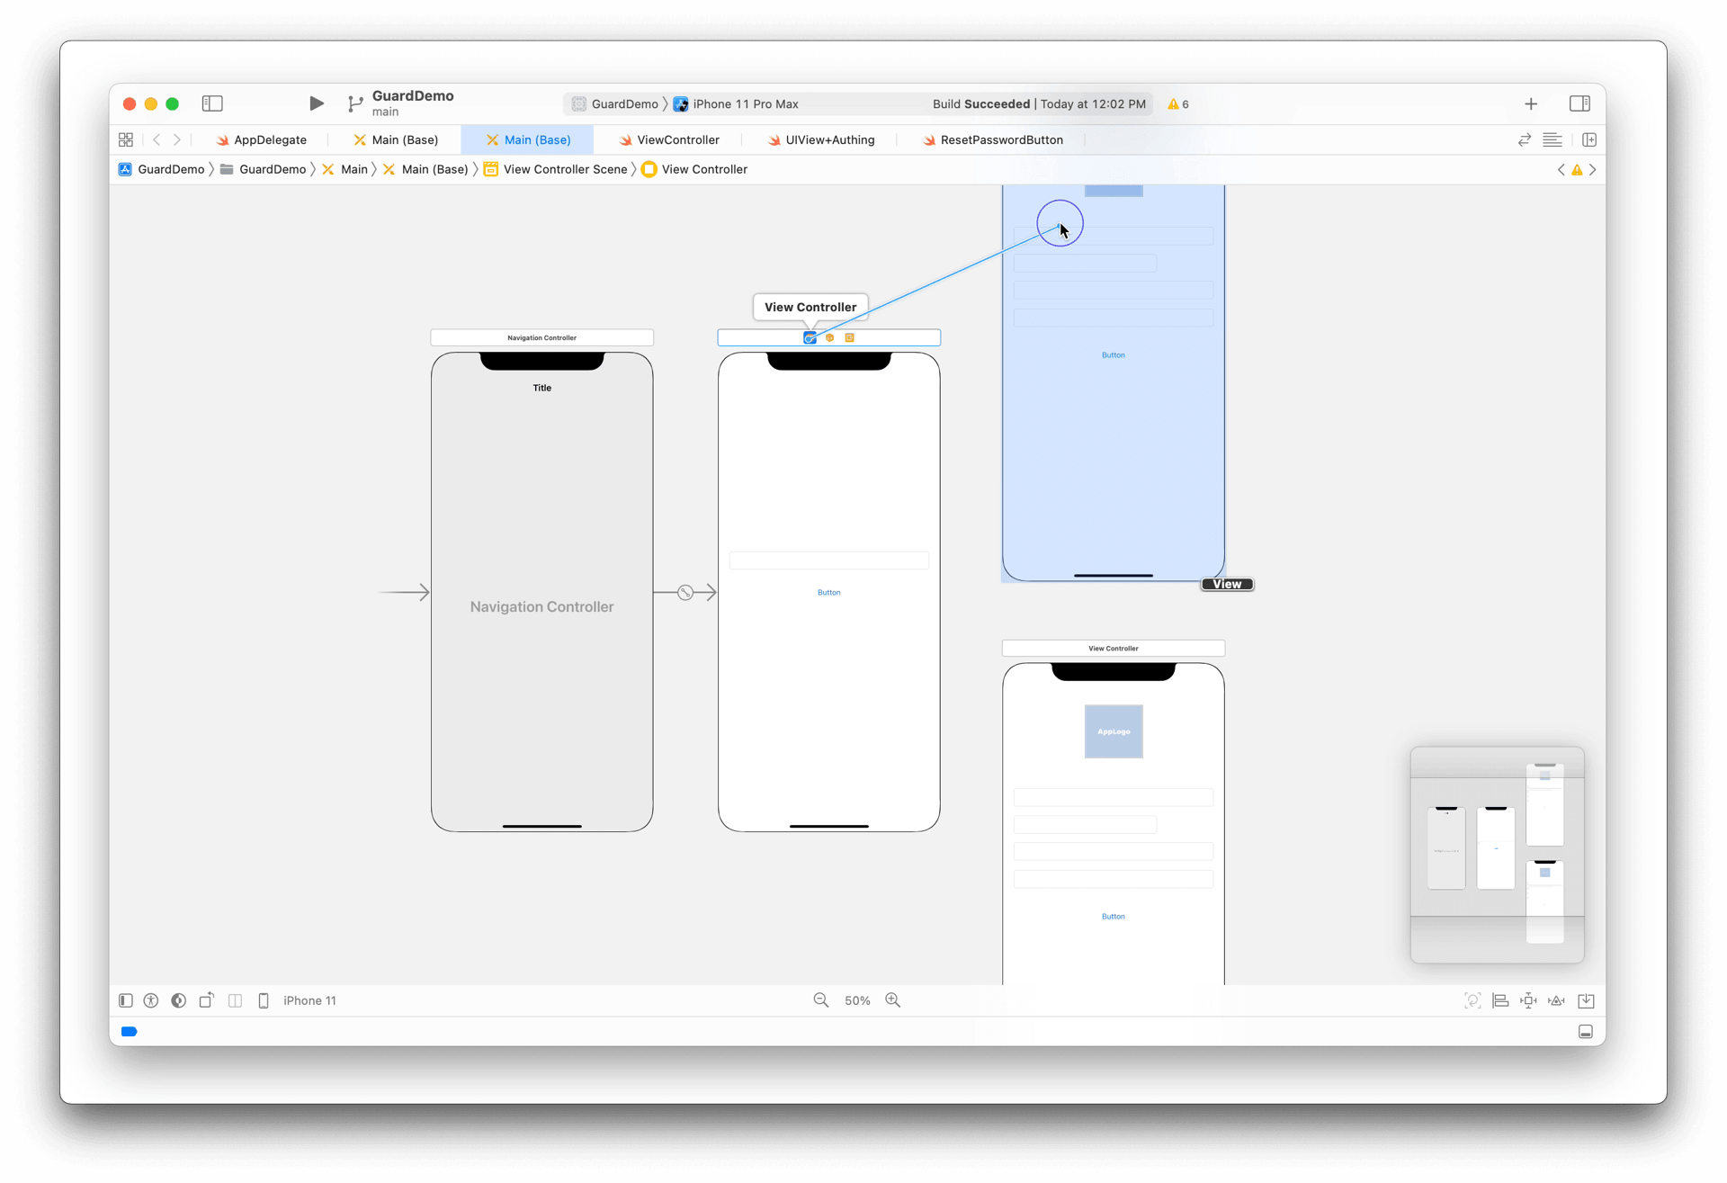Open Resolve Auto Layout Issues icon

(1556, 1000)
